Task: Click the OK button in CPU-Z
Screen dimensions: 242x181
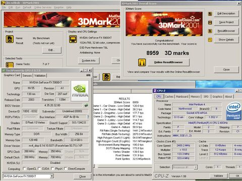Action: pyautogui.click(x=236, y=176)
